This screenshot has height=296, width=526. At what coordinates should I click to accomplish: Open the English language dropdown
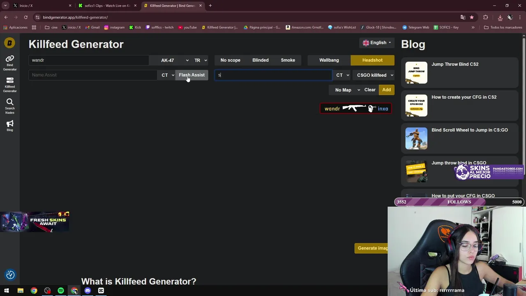[x=376, y=43]
